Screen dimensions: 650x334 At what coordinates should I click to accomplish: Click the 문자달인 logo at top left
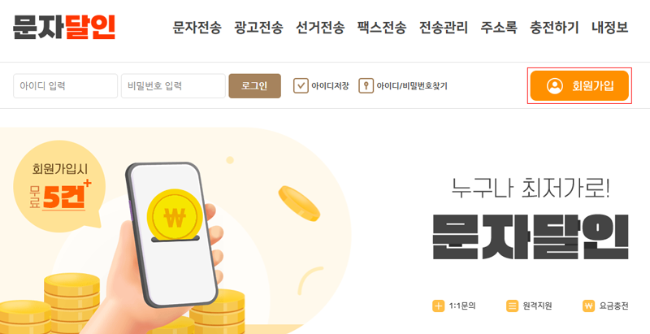pyautogui.click(x=64, y=28)
